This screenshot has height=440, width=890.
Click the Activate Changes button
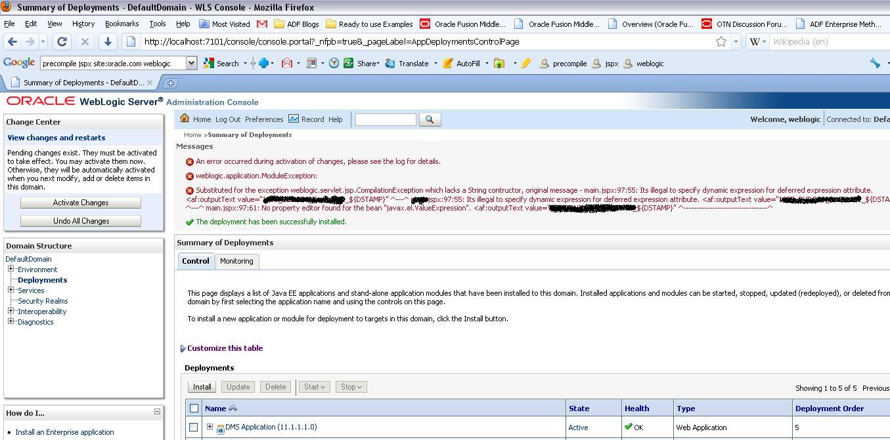(80, 202)
